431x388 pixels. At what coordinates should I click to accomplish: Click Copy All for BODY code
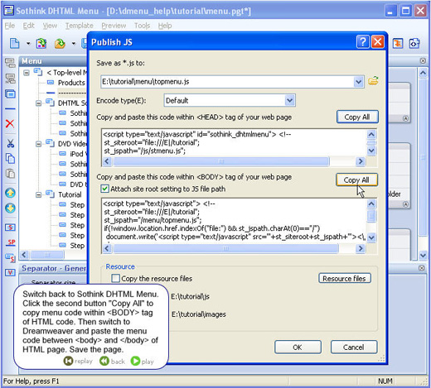(356, 180)
